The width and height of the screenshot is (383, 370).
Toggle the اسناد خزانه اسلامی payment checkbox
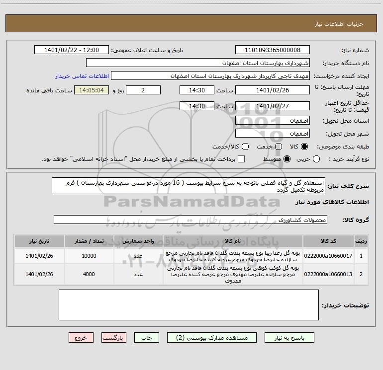241,159
